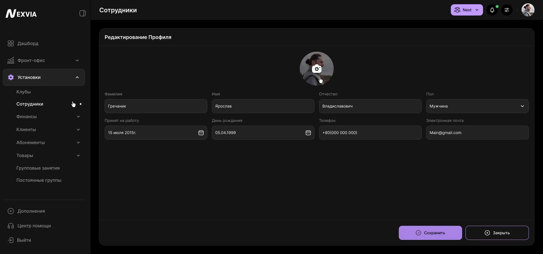Click the Телефон input field

coord(370,133)
